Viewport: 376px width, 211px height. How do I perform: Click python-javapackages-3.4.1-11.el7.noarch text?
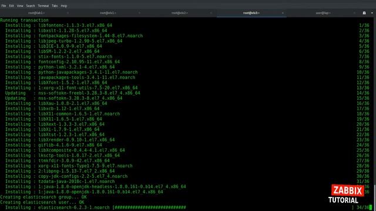[x=88, y=72]
